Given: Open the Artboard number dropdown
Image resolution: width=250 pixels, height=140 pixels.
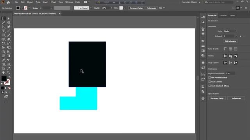Looking at the screenshot, I should (230, 36).
